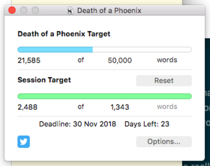This screenshot has height=166, width=210.
Task: Open the Options... dialog
Action: pos(164,142)
